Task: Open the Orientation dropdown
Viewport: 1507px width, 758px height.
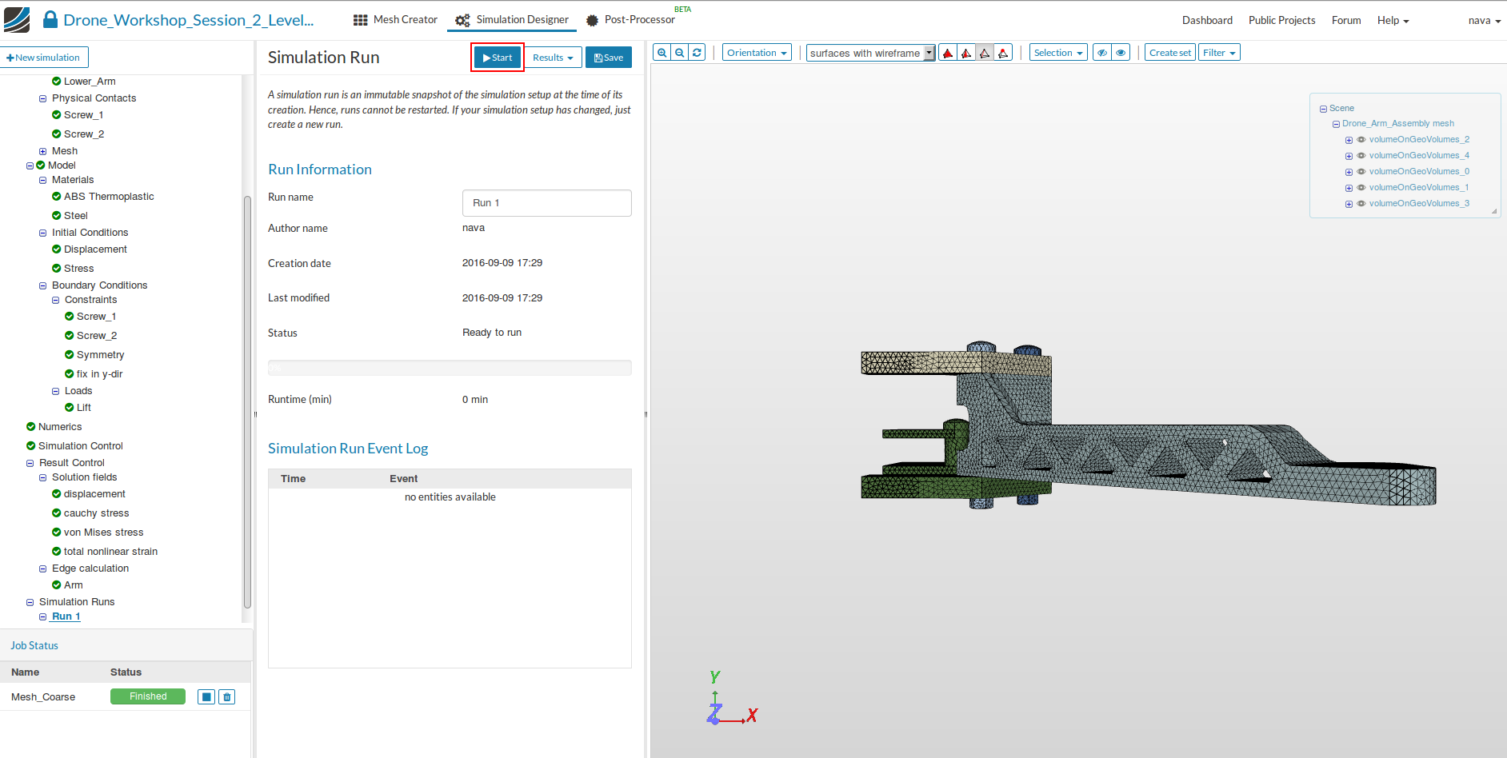Action: click(756, 53)
